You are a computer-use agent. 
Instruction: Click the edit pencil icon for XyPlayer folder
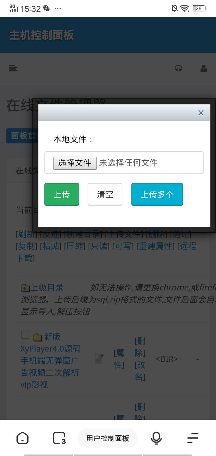99,359
